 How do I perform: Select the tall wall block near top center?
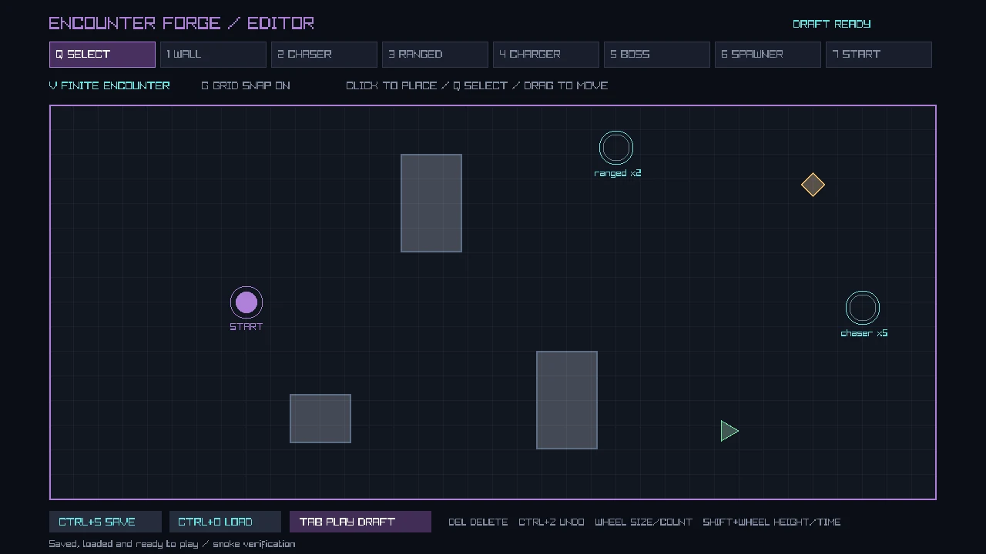click(431, 203)
